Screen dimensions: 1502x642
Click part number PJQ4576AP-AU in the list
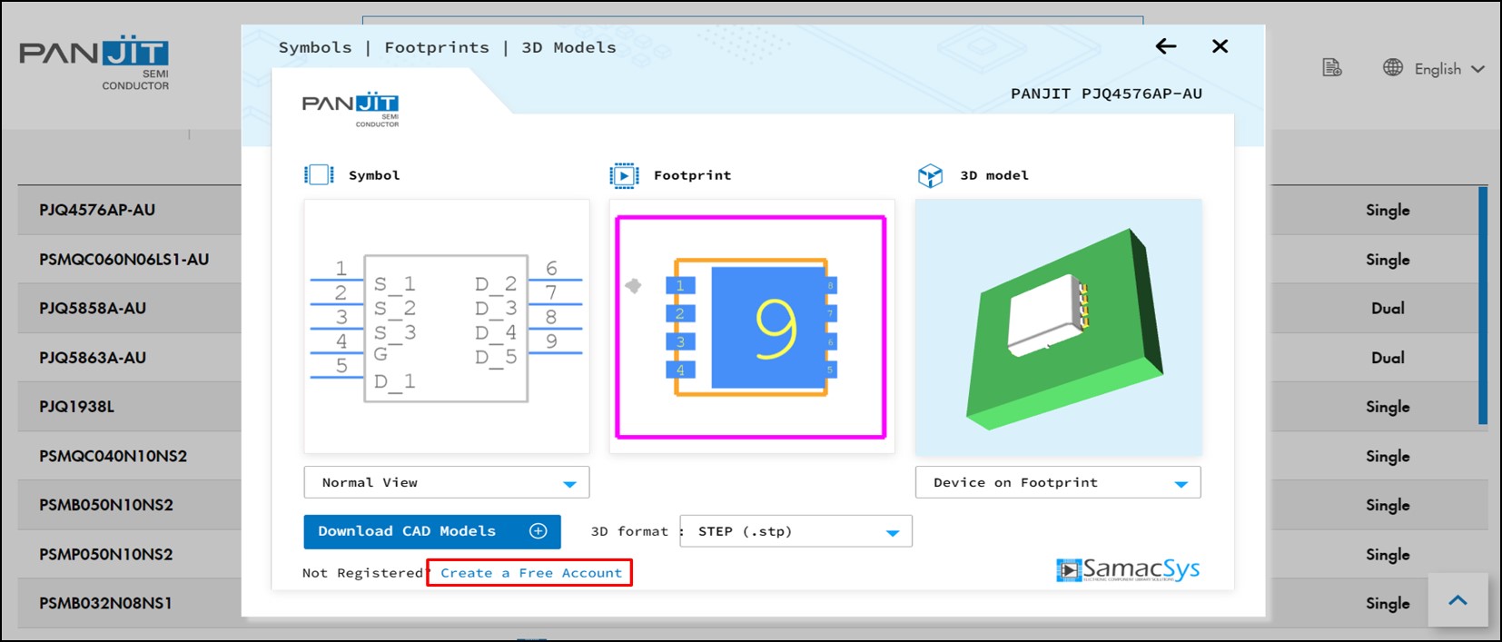click(97, 210)
